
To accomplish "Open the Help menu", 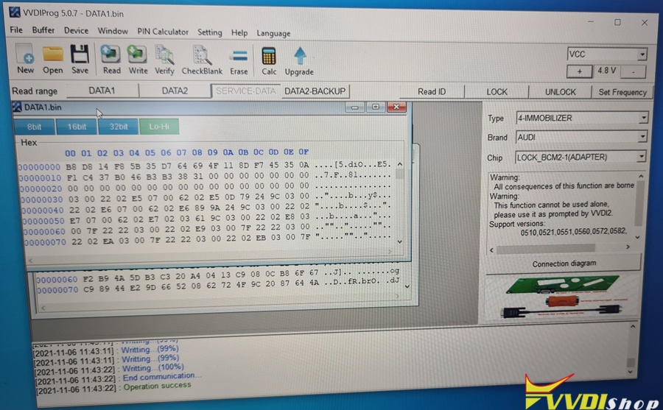I will (239, 32).
